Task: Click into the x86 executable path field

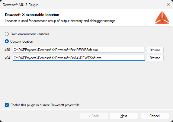Action: point(79,50)
